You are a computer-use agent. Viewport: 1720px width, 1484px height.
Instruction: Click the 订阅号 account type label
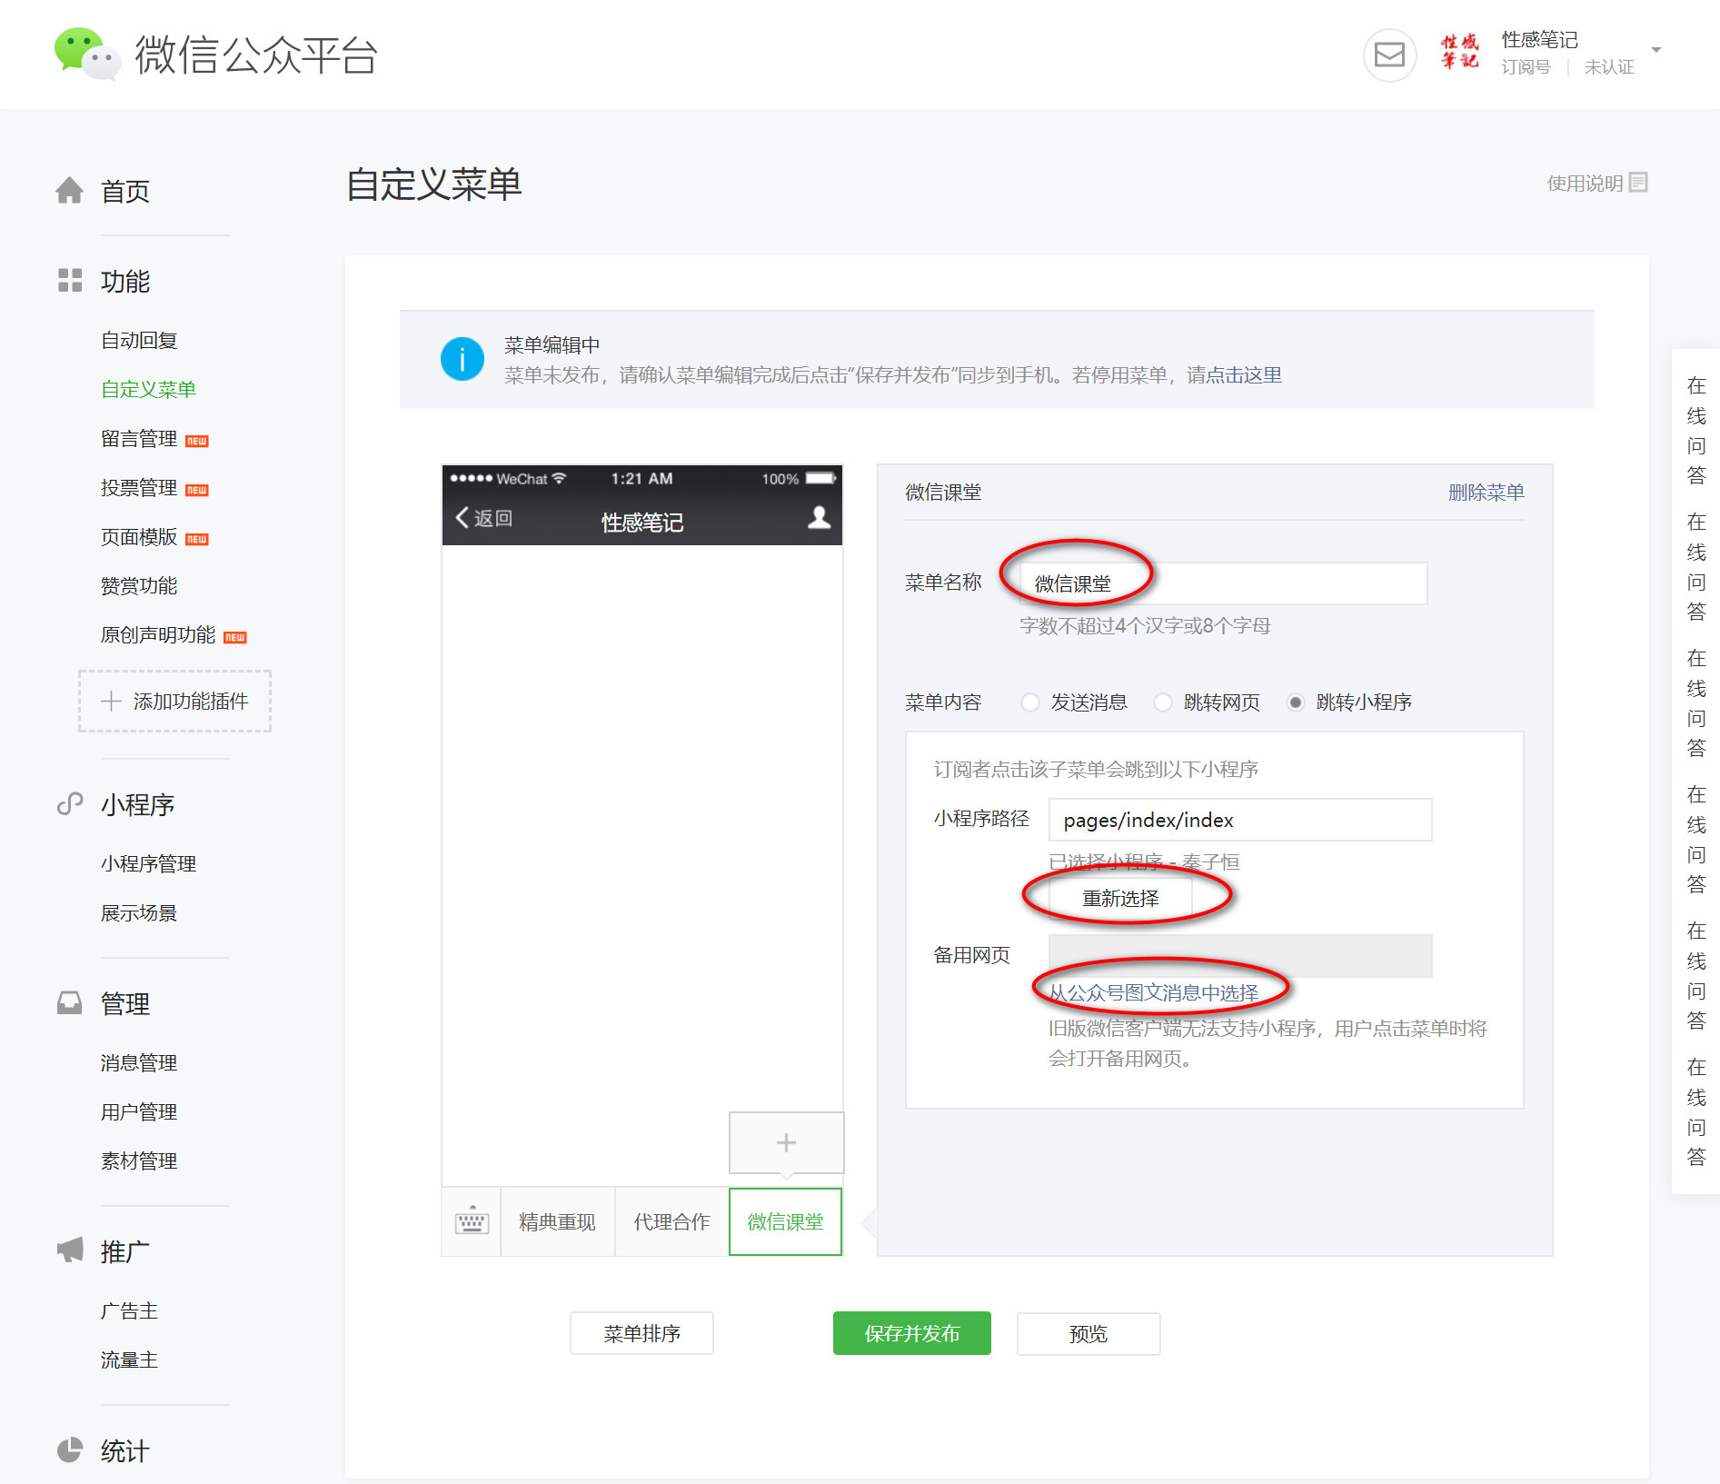coord(1526,67)
